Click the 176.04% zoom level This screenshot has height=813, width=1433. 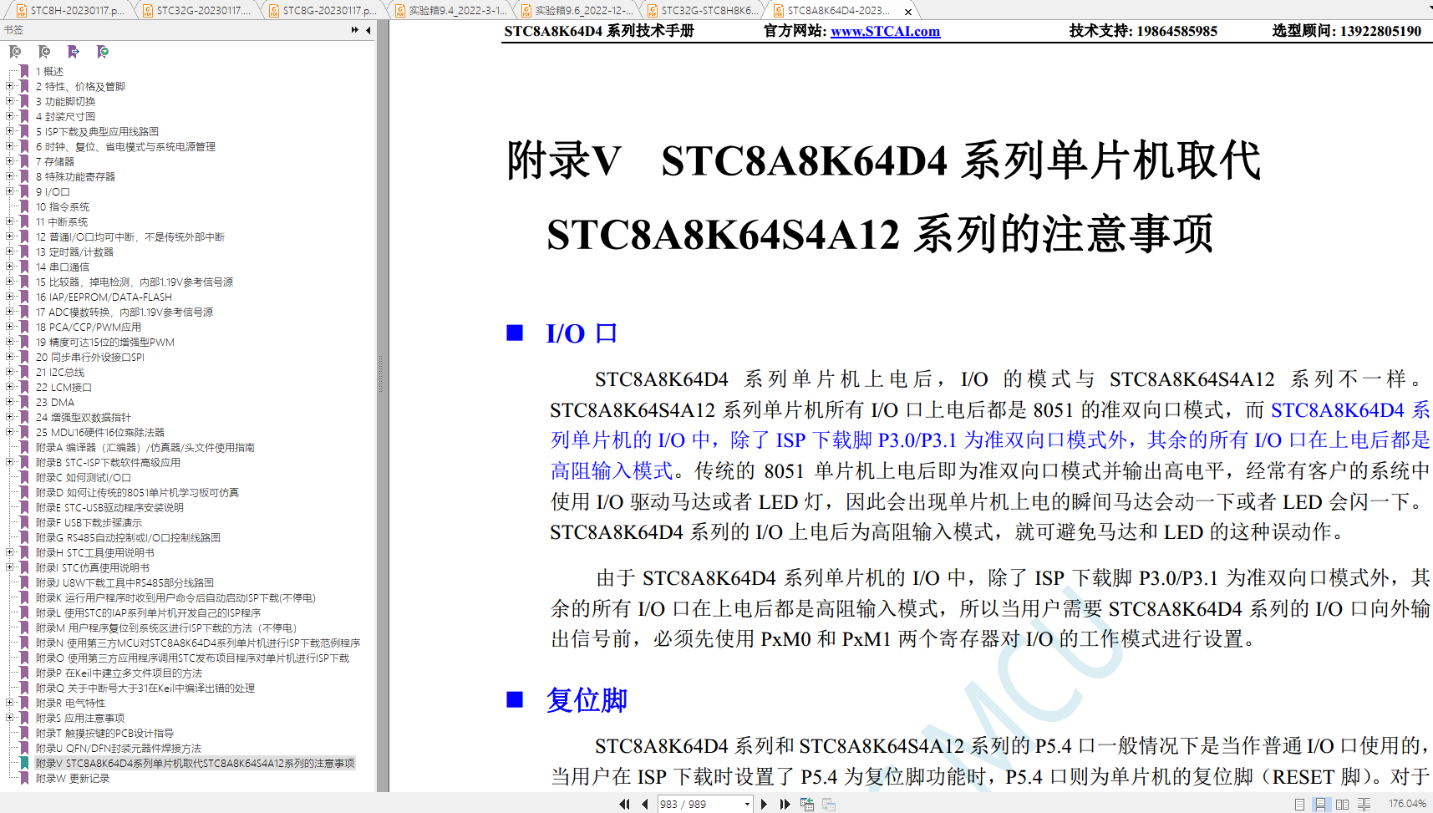pos(1407,804)
